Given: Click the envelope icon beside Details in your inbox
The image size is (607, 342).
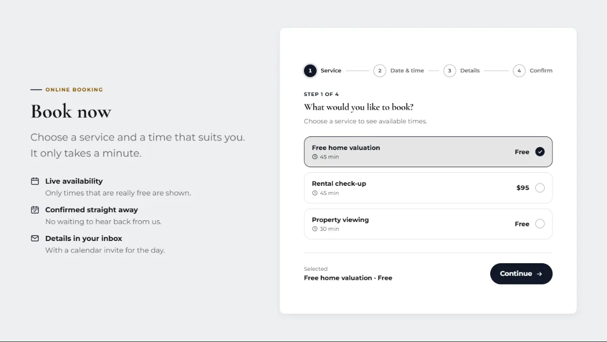Looking at the screenshot, I should [35, 238].
